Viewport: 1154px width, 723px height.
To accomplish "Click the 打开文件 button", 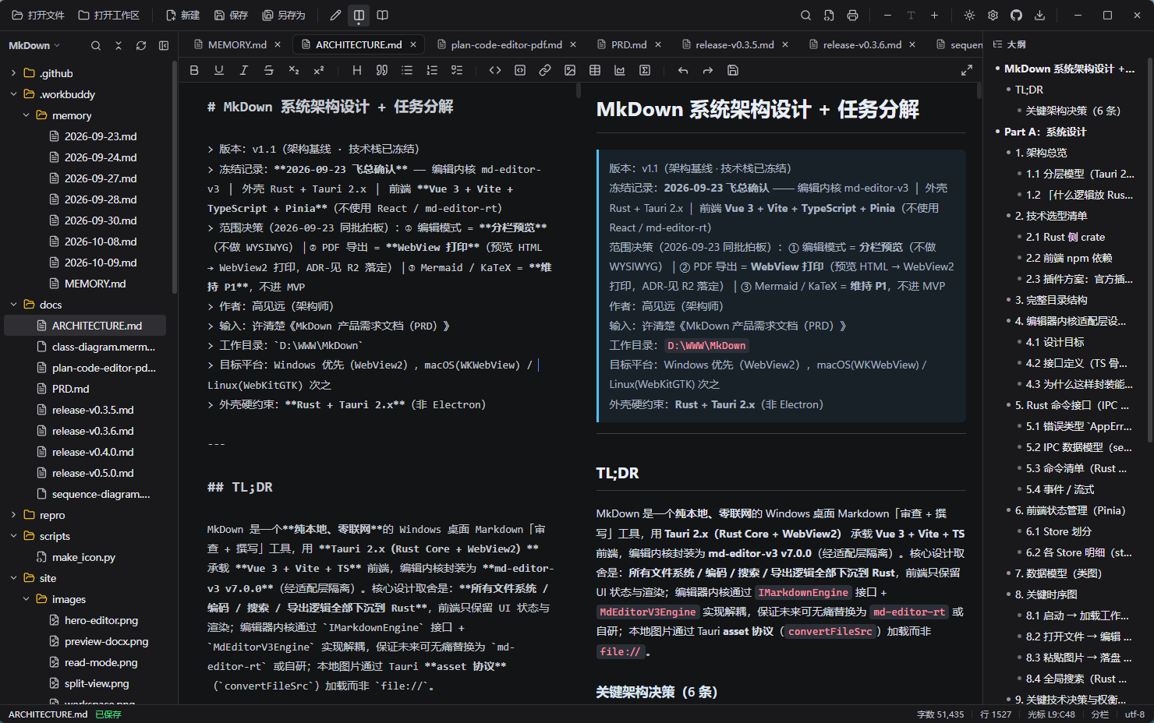I will tap(38, 15).
